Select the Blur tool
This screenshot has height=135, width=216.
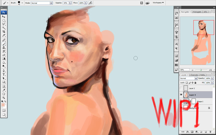pos(4,62)
